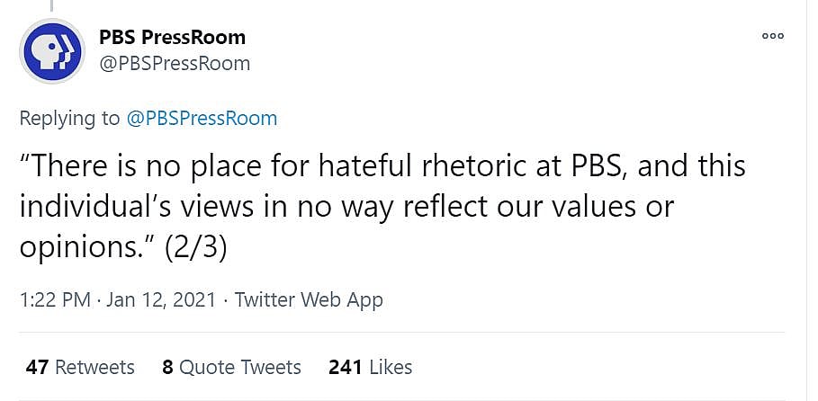Click the Jan 12, 2021 date
Viewport: 818px width, 401px height.
coord(162,300)
